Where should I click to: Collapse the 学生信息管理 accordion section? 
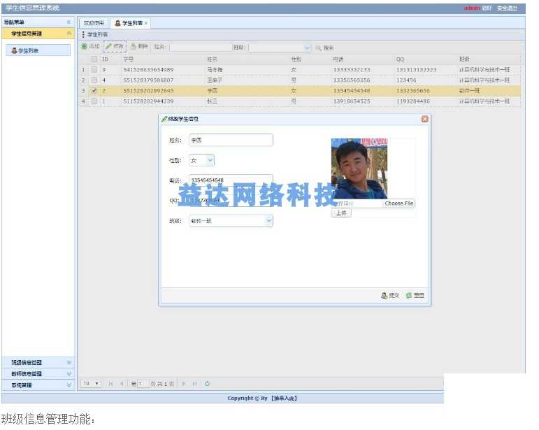[69, 34]
